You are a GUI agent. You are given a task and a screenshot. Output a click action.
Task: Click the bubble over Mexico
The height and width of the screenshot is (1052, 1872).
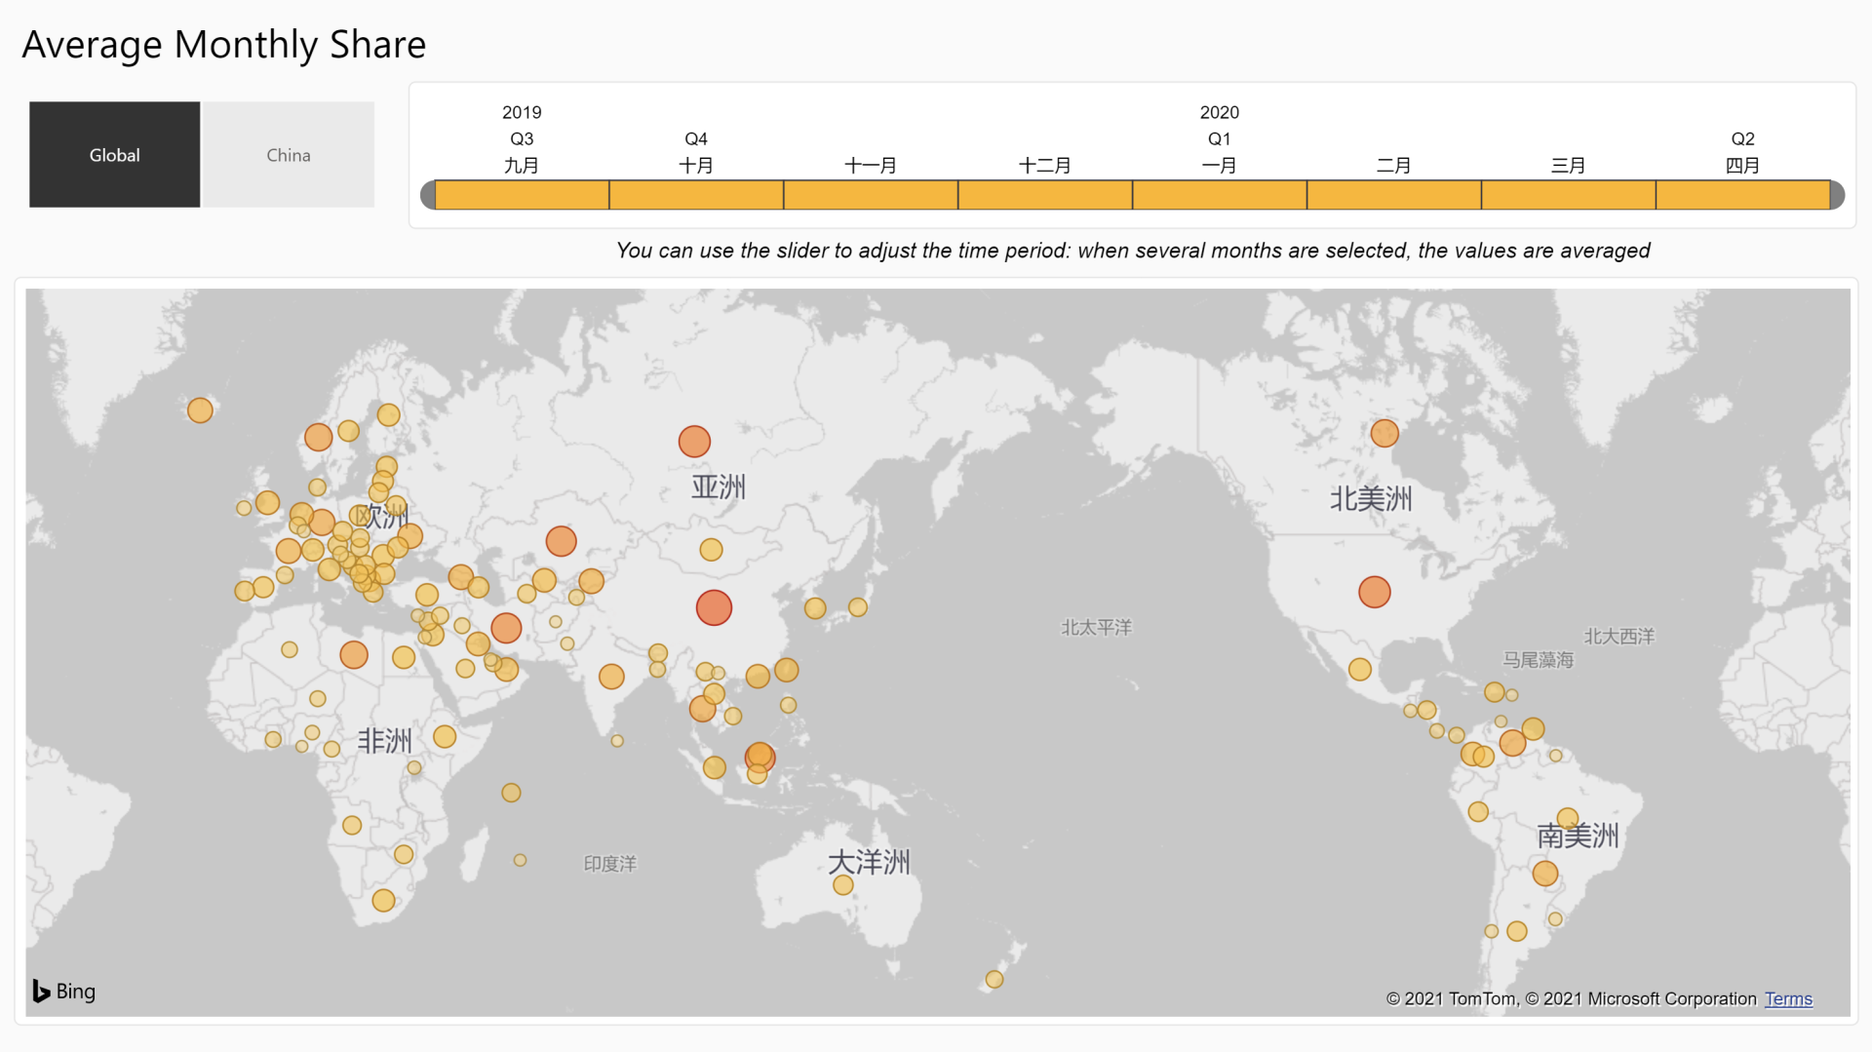click(1359, 669)
